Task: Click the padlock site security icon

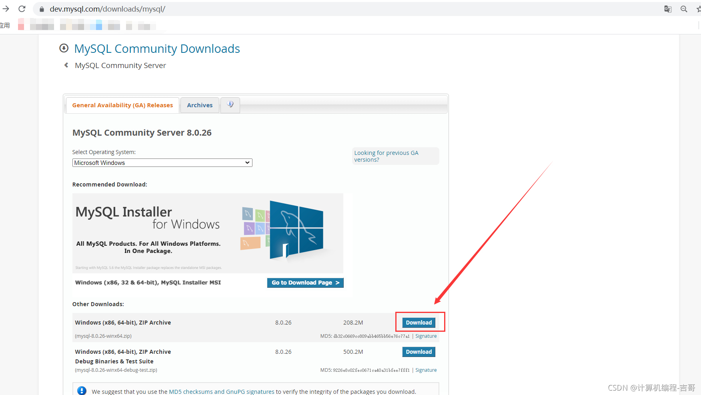Action: pyautogui.click(x=42, y=9)
